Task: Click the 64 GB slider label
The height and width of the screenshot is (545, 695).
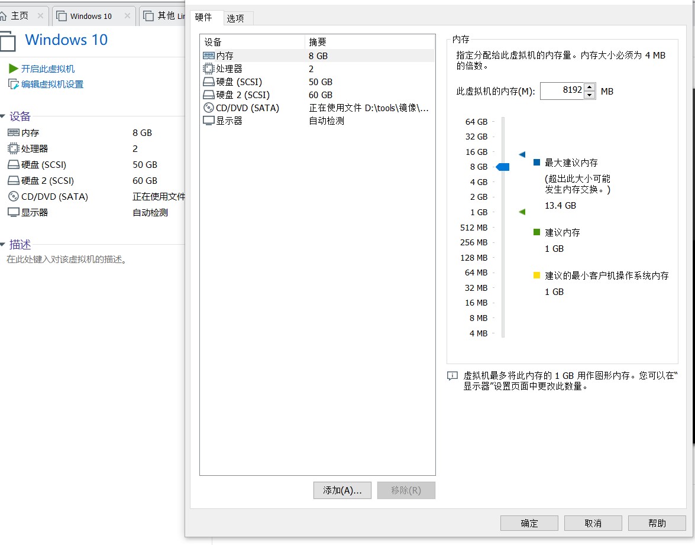Action: coord(476,122)
